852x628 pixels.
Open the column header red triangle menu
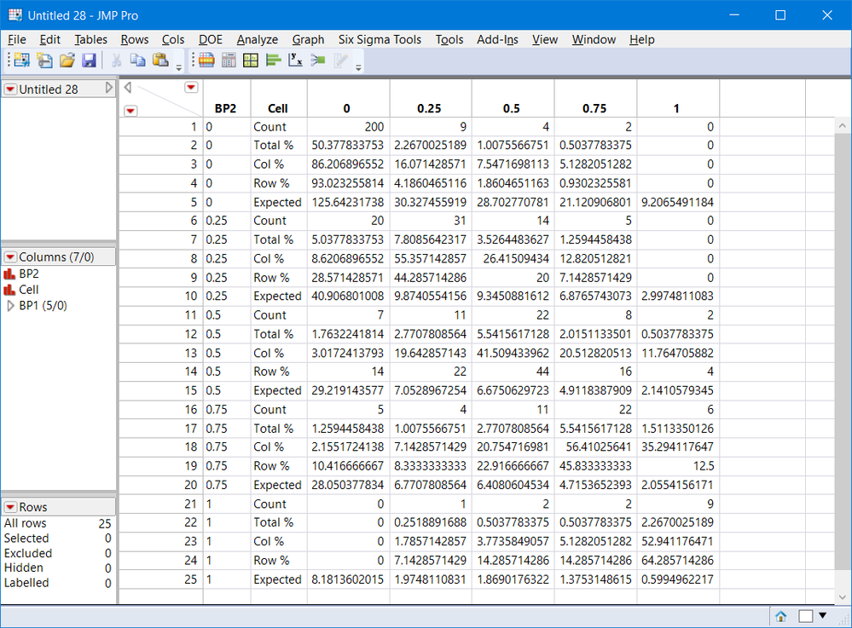(191, 88)
